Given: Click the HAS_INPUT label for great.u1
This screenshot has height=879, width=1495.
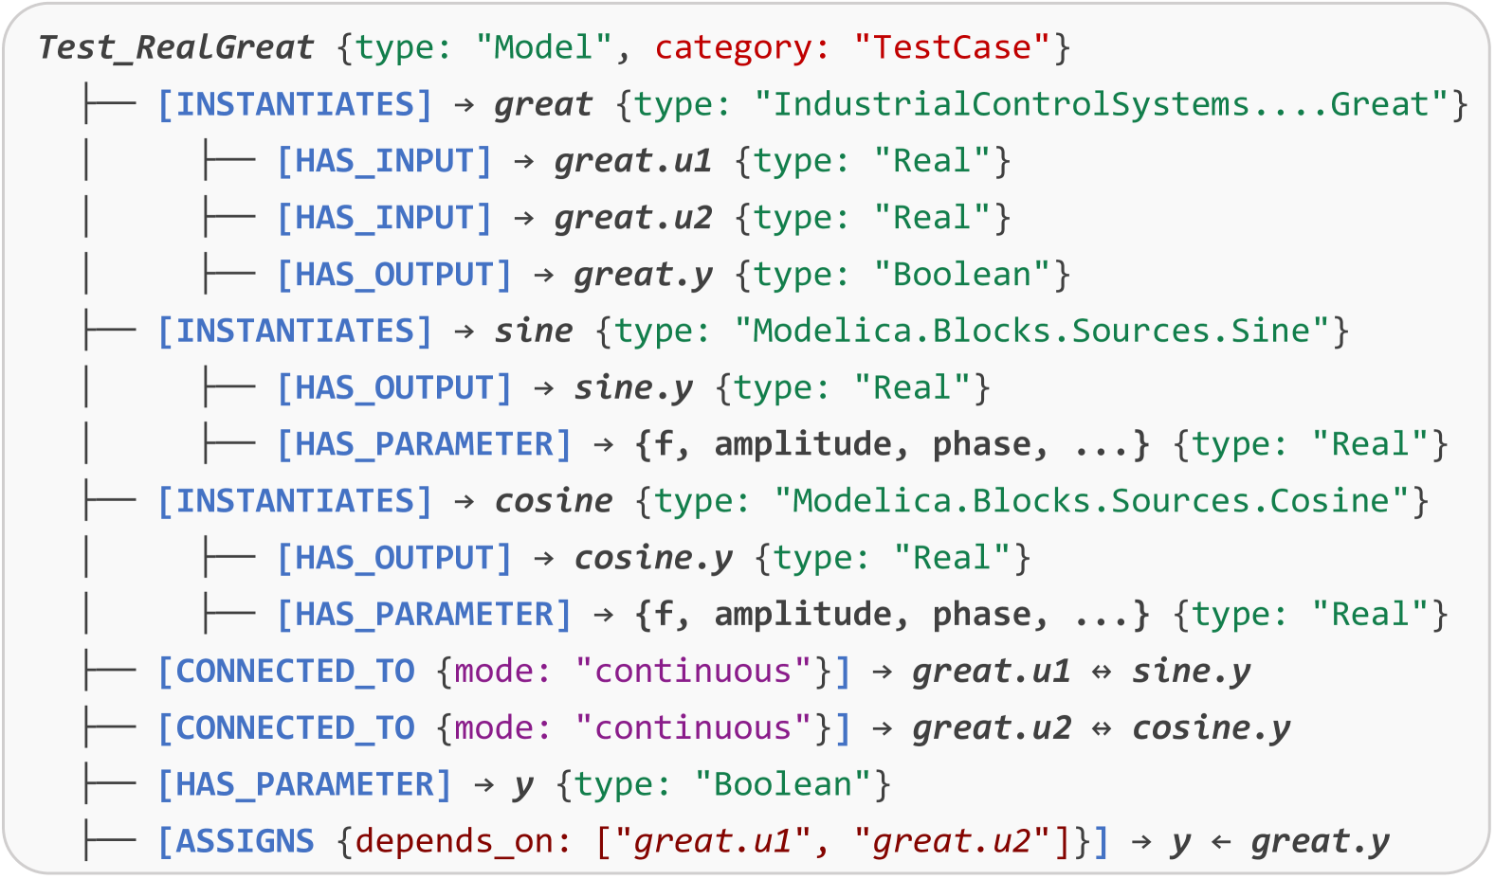Looking at the screenshot, I should pyautogui.click(x=384, y=161).
